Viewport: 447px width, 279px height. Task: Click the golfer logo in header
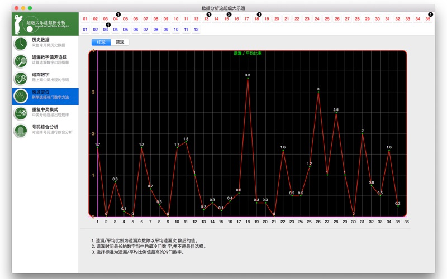[18, 24]
